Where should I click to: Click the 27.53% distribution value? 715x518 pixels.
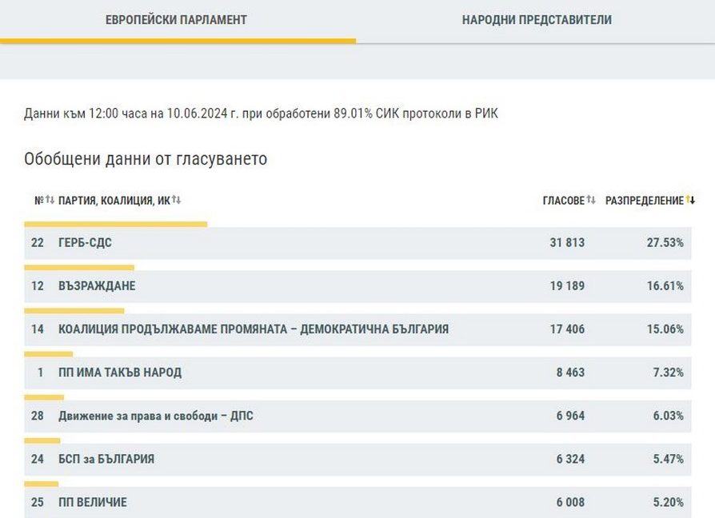tap(665, 243)
